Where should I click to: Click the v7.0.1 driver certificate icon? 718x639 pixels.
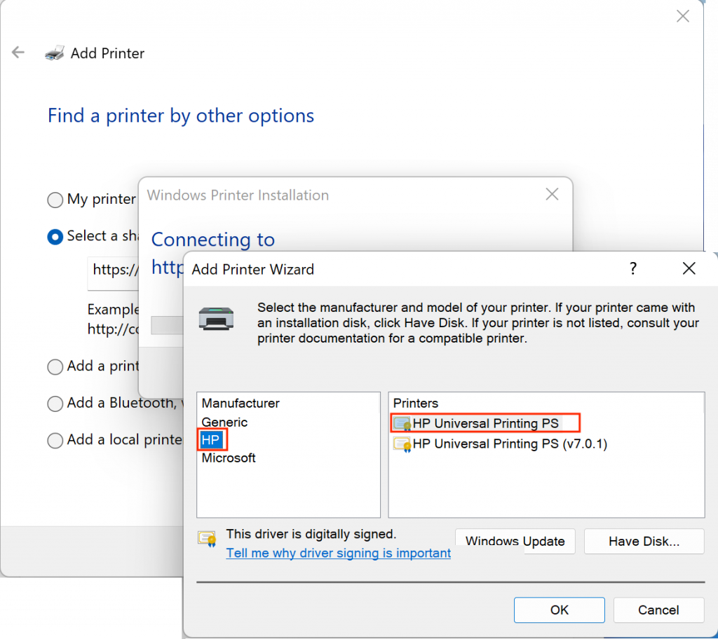coord(402,444)
